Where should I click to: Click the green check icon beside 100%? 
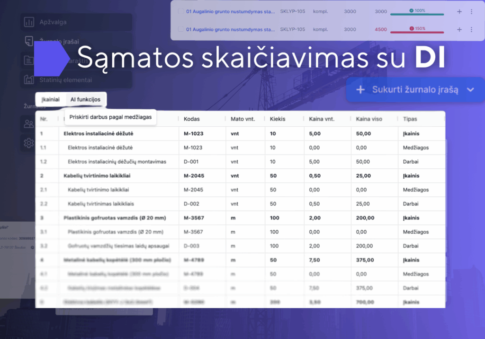pyautogui.click(x=412, y=10)
